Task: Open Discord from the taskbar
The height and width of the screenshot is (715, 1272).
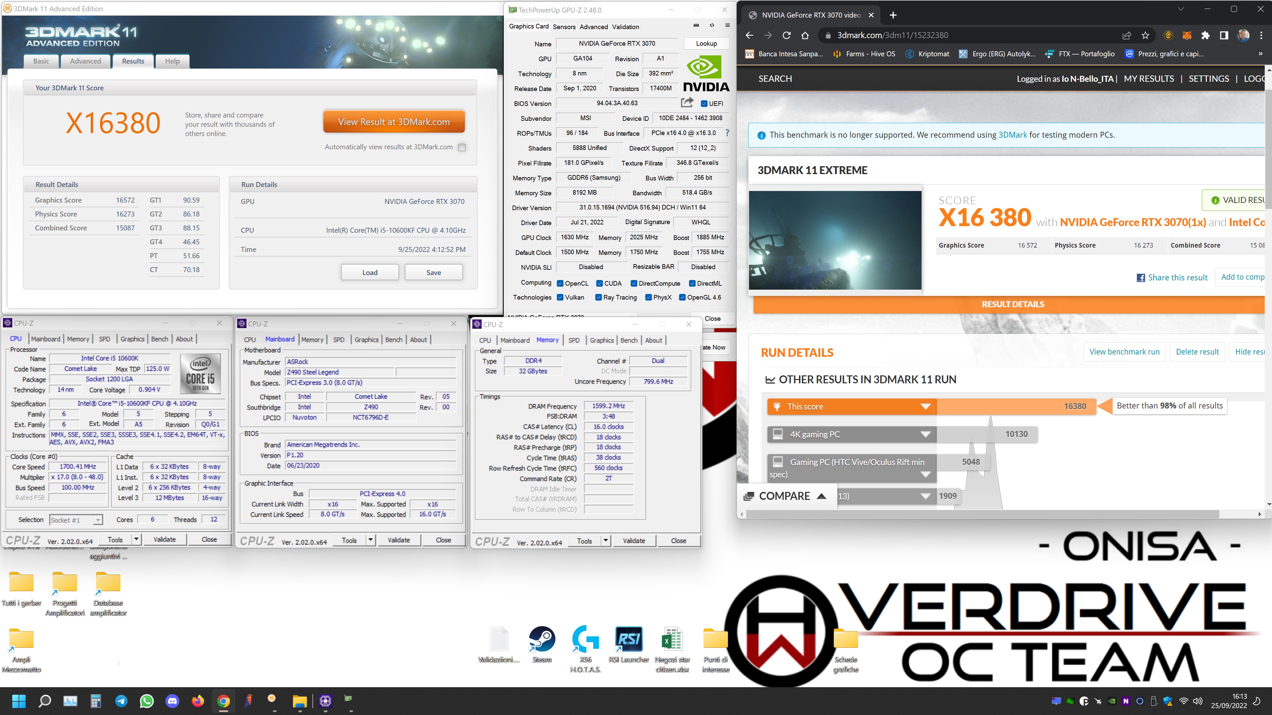Action: [172, 701]
